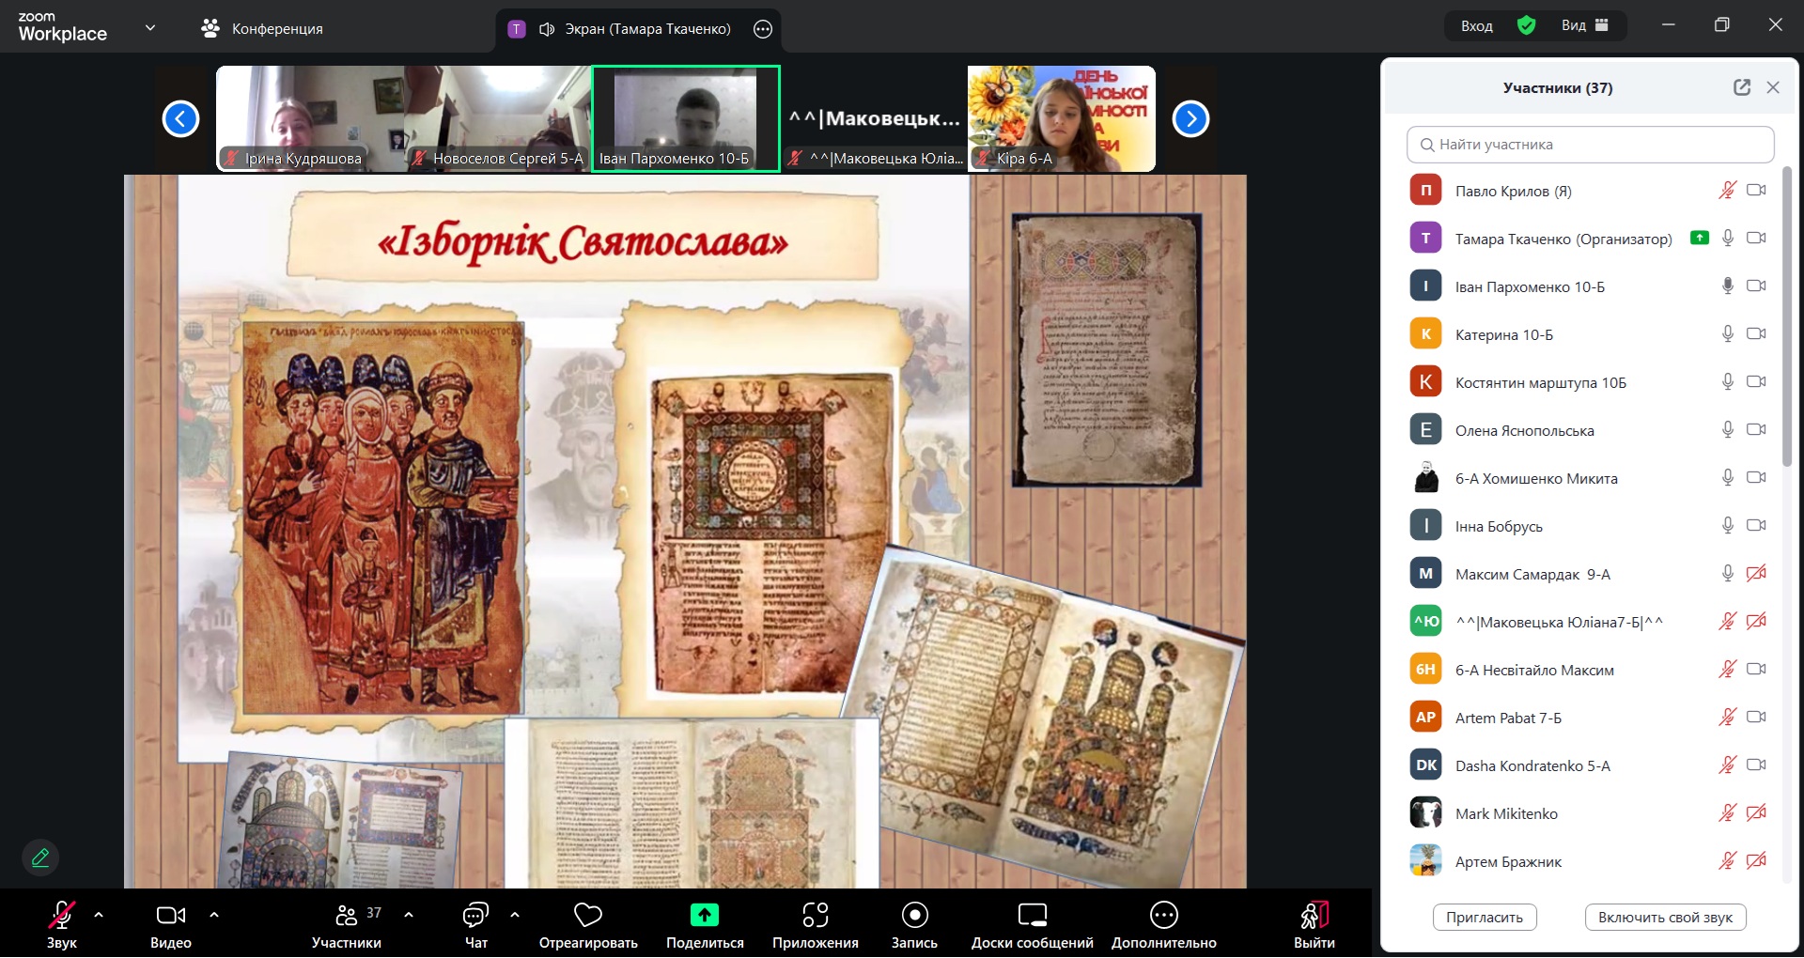The height and width of the screenshot is (958, 1804).
Task: Click the Пригласить button
Action: (1484, 918)
